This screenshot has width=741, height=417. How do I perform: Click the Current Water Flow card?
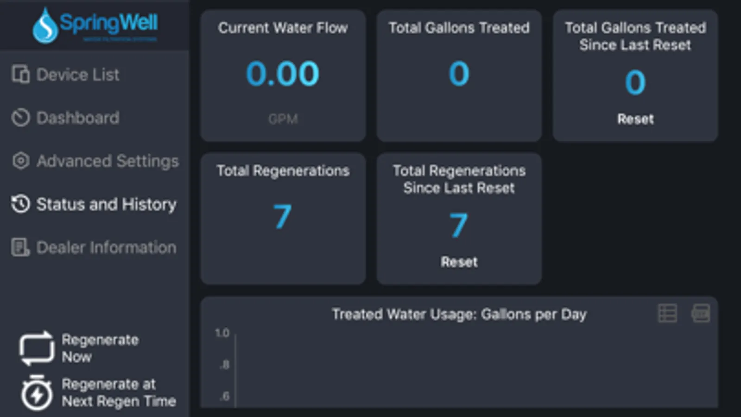pyautogui.click(x=283, y=75)
